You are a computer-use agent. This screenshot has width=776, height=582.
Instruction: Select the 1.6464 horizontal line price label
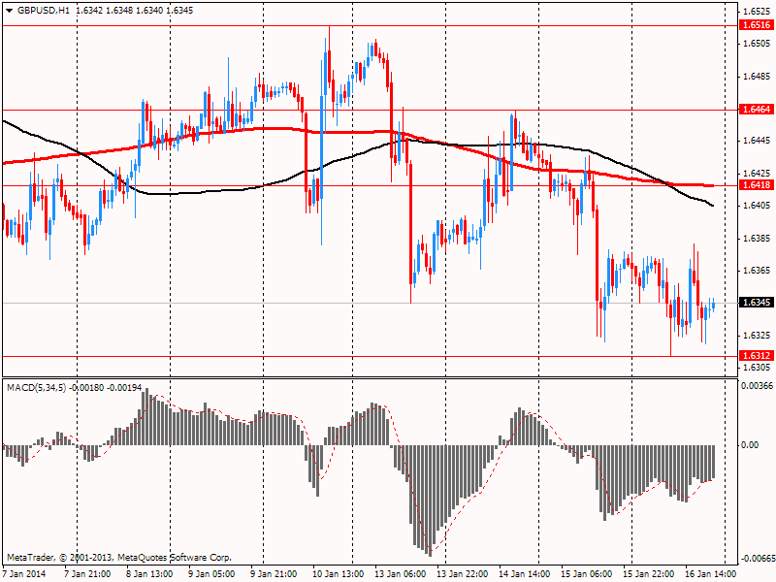coord(757,110)
